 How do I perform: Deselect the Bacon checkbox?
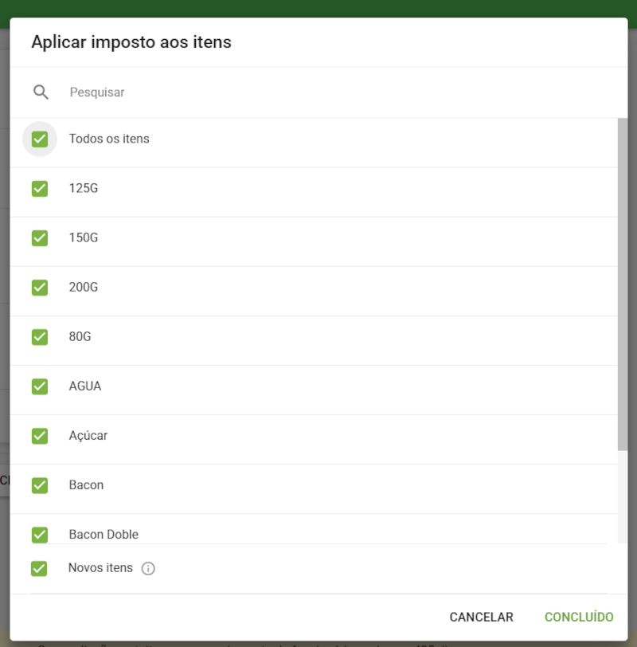[x=40, y=485]
